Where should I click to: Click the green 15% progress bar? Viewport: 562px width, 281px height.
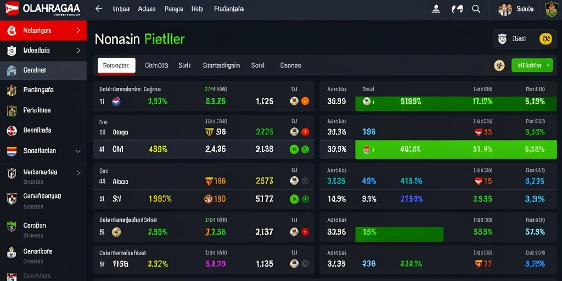click(x=399, y=234)
